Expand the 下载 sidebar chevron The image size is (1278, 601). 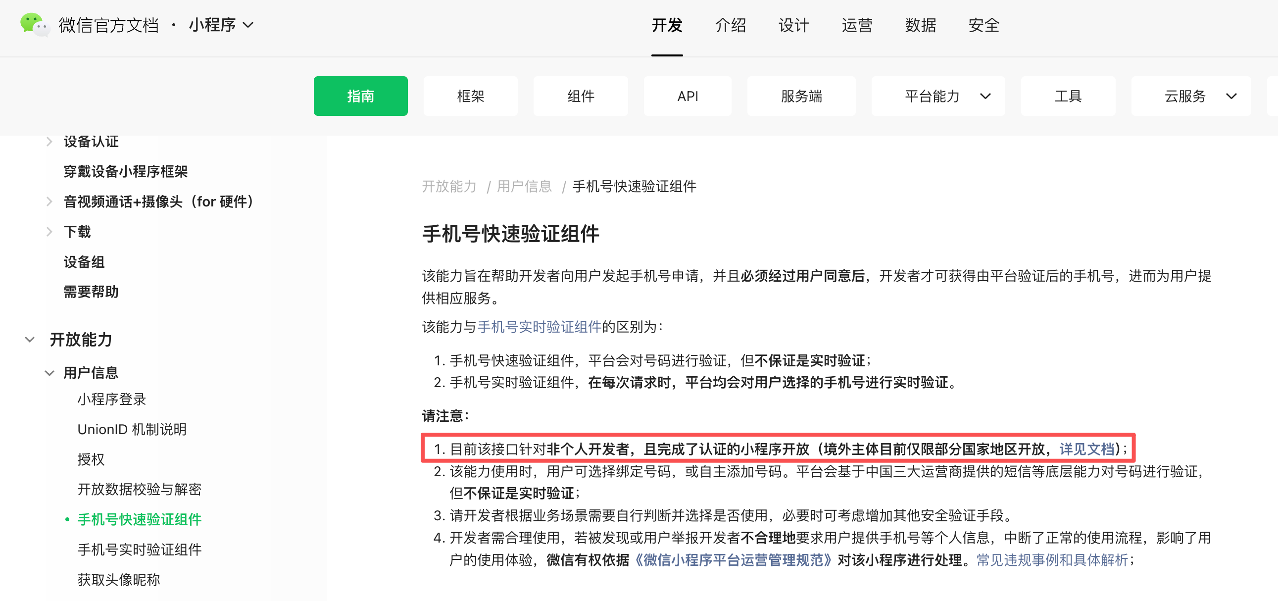click(49, 232)
